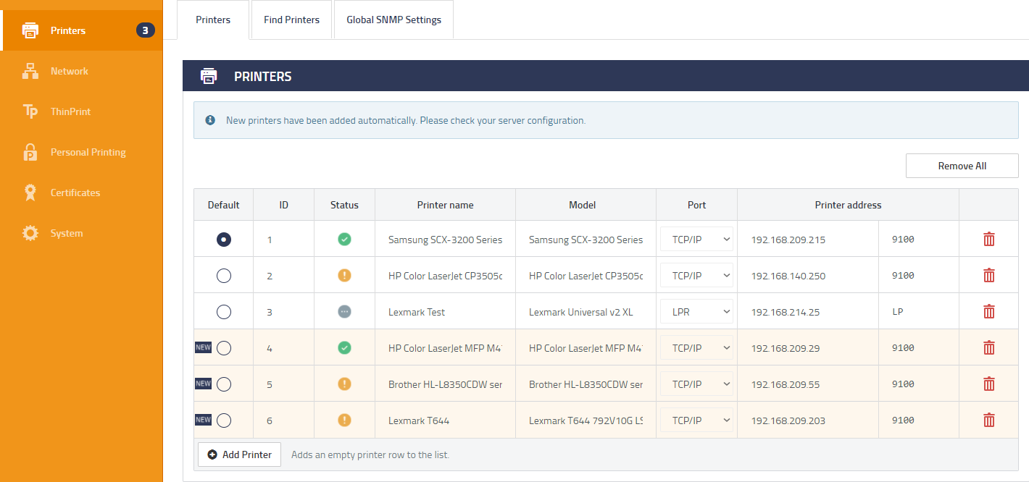Click green status icon for printer 4
1029x482 pixels.
[344, 347]
